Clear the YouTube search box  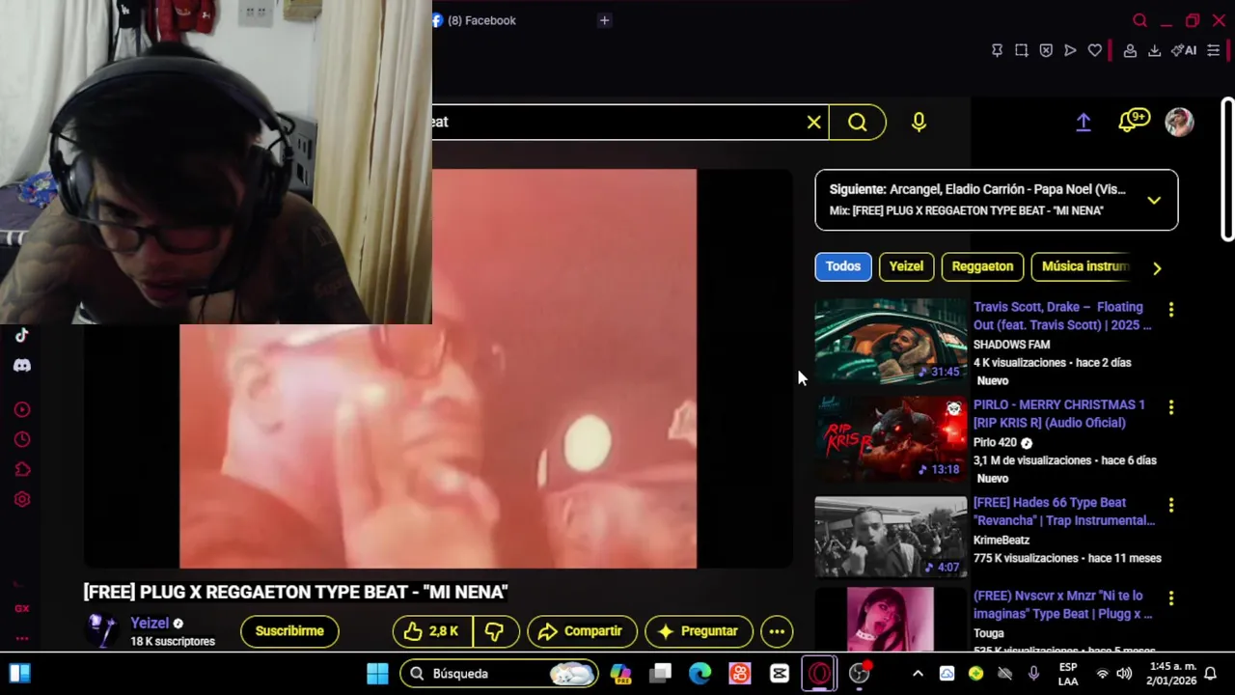pos(814,122)
